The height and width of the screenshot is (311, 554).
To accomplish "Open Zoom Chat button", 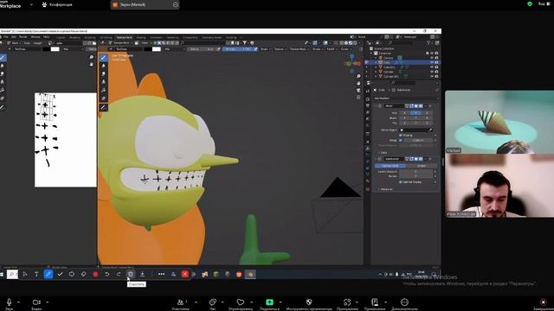I will 213,304.
